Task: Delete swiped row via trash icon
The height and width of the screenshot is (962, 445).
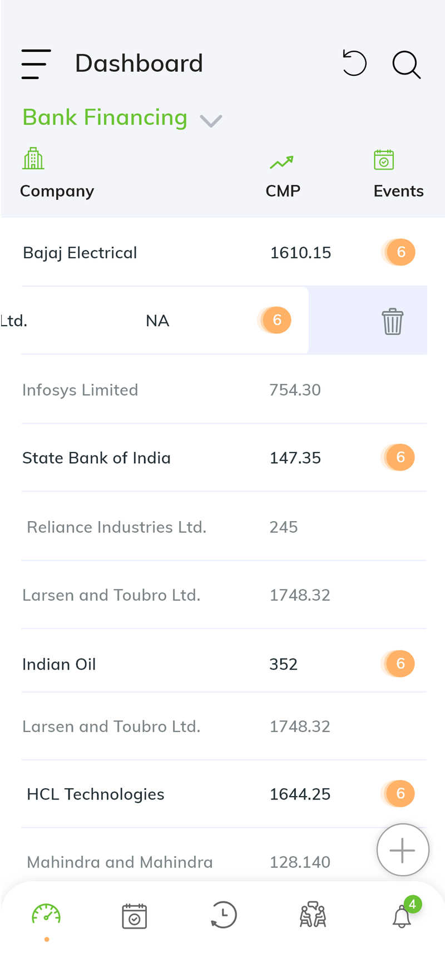Action: pos(392,321)
